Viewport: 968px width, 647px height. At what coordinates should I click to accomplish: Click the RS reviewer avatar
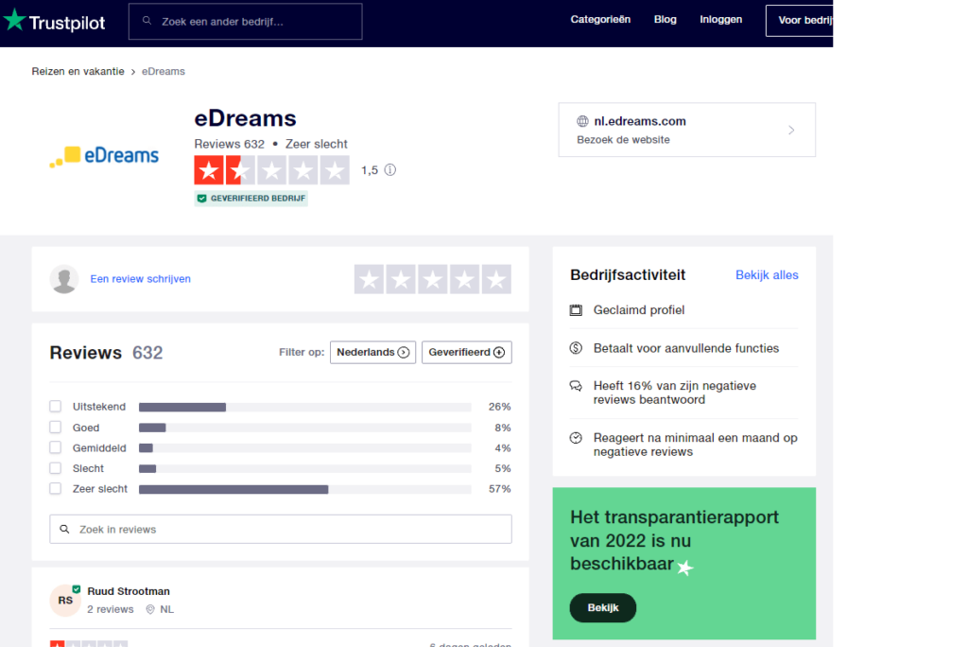(x=65, y=600)
